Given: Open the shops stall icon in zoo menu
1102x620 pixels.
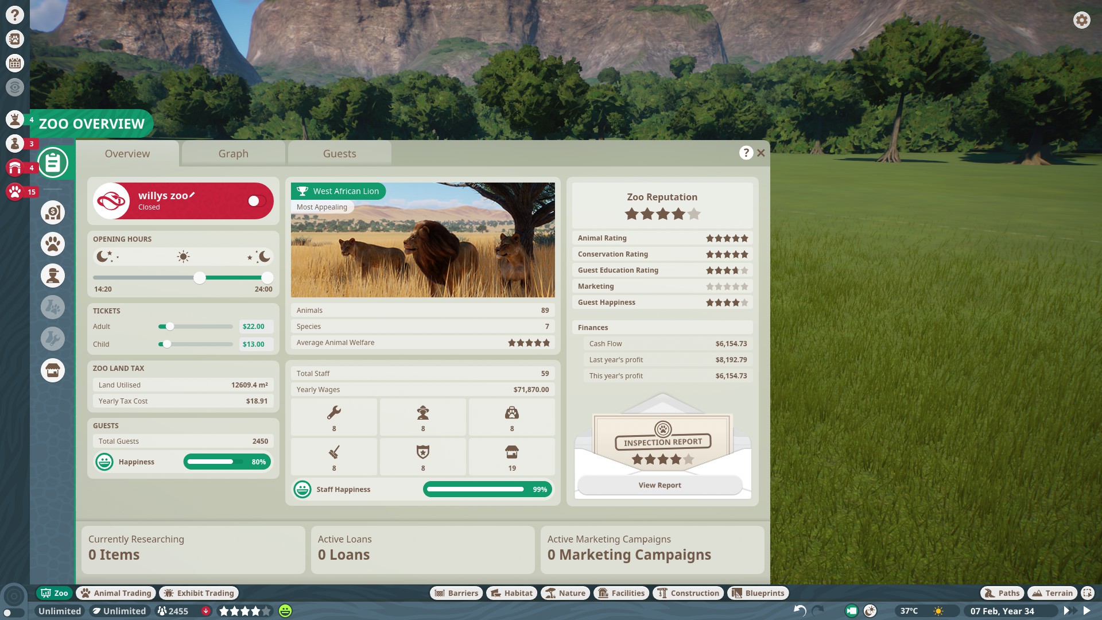Looking at the screenshot, I should [53, 370].
